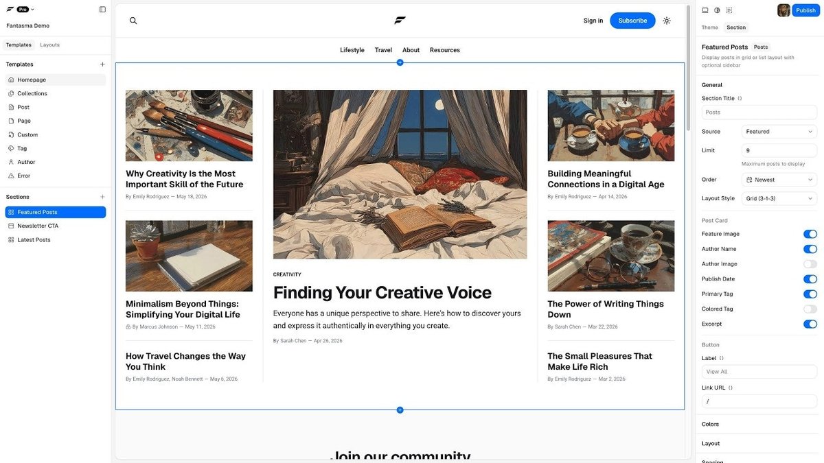824x463 pixels.
Task: Switch to desktop preview device icon
Action: click(x=705, y=10)
